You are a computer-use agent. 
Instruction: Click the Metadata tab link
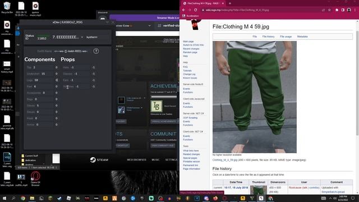pyautogui.click(x=302, y=36)
